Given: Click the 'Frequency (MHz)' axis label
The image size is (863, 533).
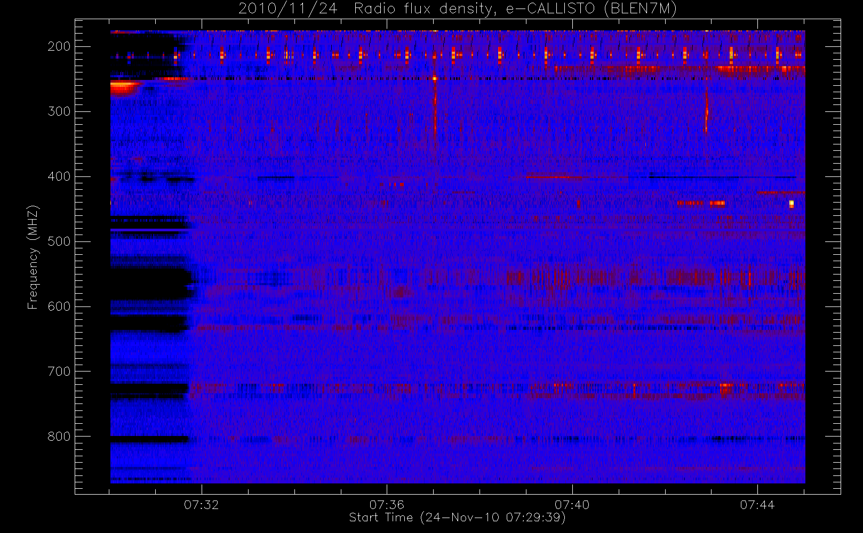Looking at the screenshot, I should [33, 257].
